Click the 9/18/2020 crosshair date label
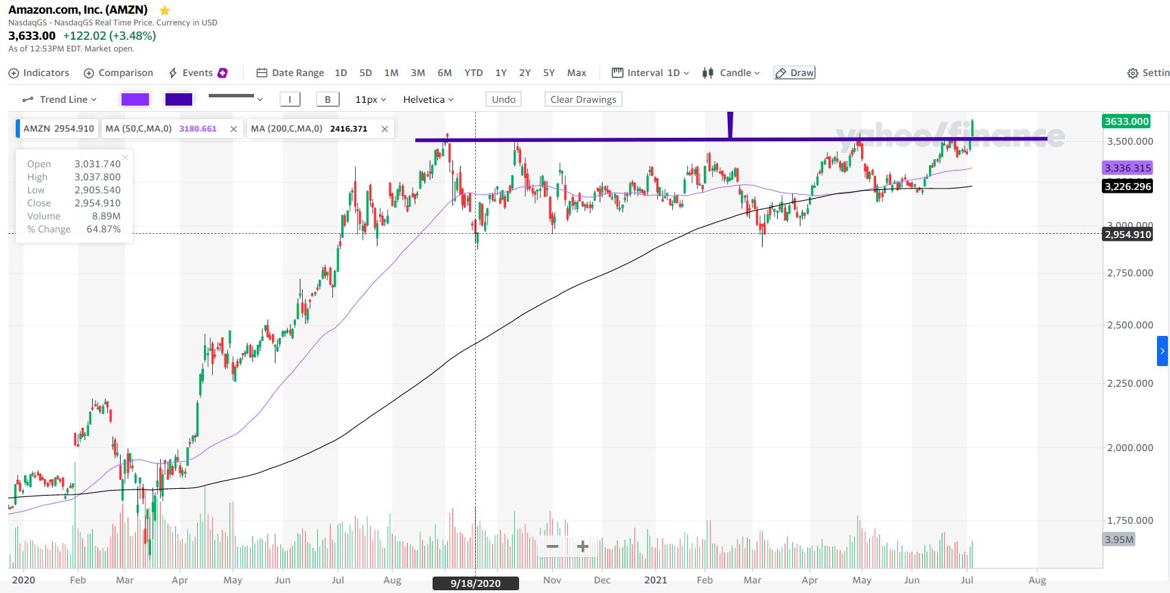 coord(475,583)
